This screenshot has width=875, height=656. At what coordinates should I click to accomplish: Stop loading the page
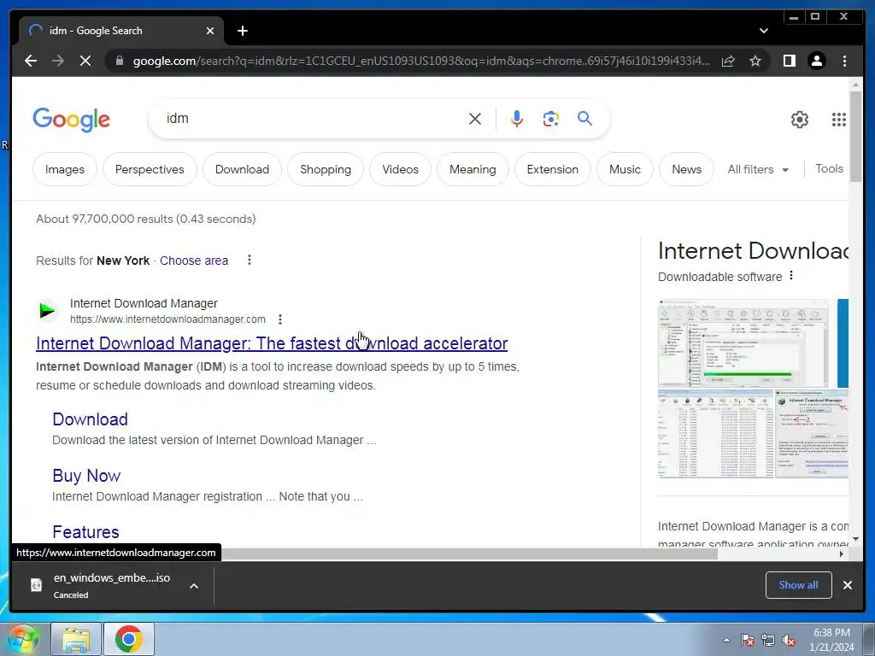[x=85, y=61]
